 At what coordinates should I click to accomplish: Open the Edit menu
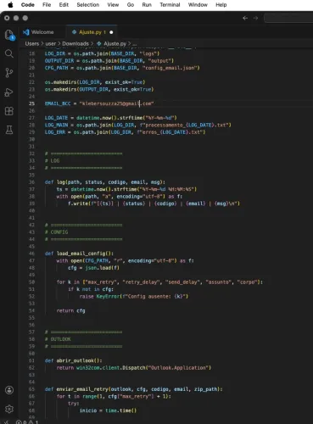(64, 5)
